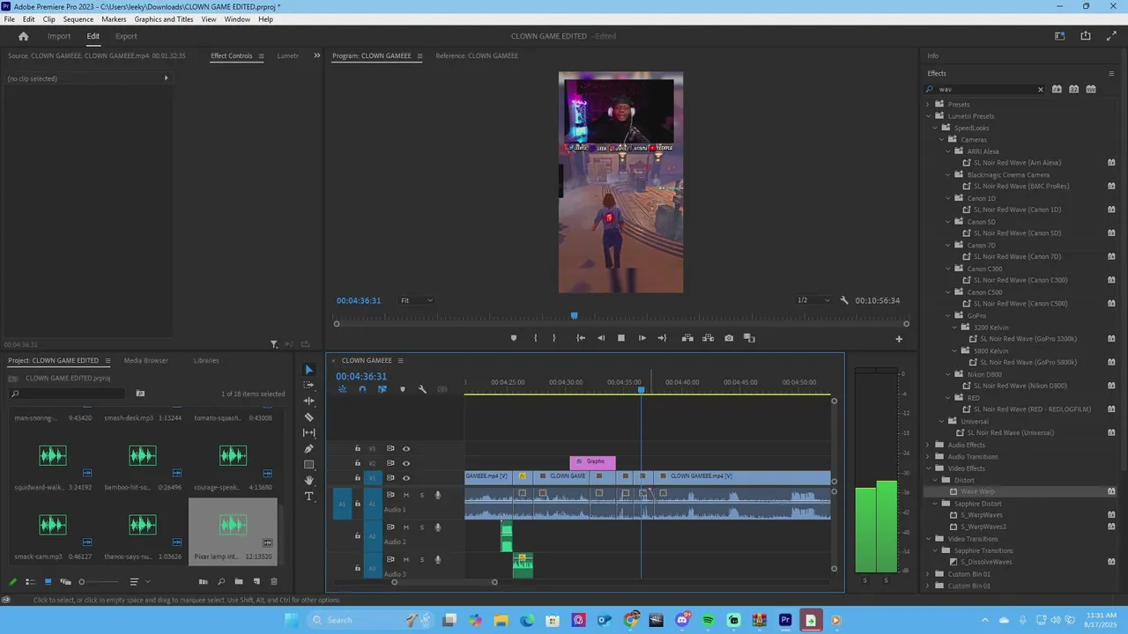
Task: Open the playback resolution 1/2 dropdown
Action: coord(813,300)
